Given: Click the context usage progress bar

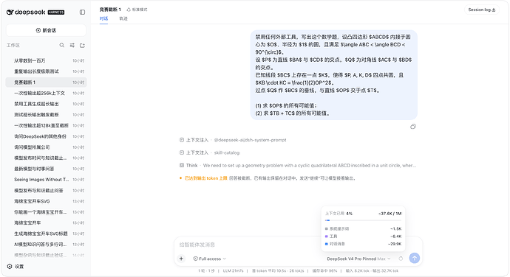Looking at the screenshot, I should [x=363, y=220].
